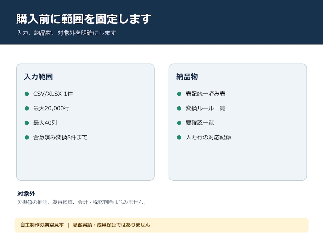Click the 入力範囲 card heading

[38, 77]
